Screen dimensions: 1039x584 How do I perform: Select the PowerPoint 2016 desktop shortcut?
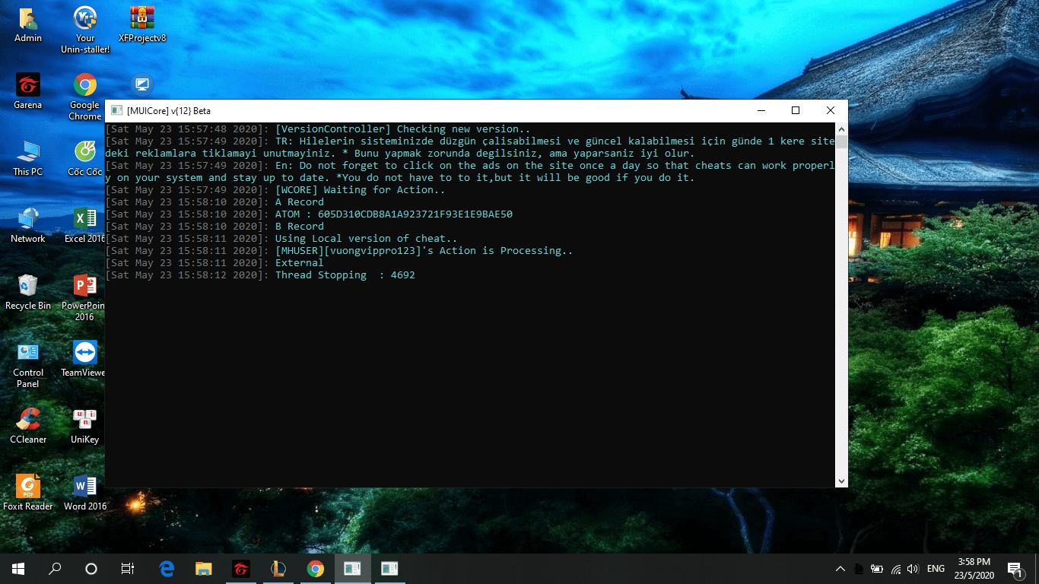(84, 297)
